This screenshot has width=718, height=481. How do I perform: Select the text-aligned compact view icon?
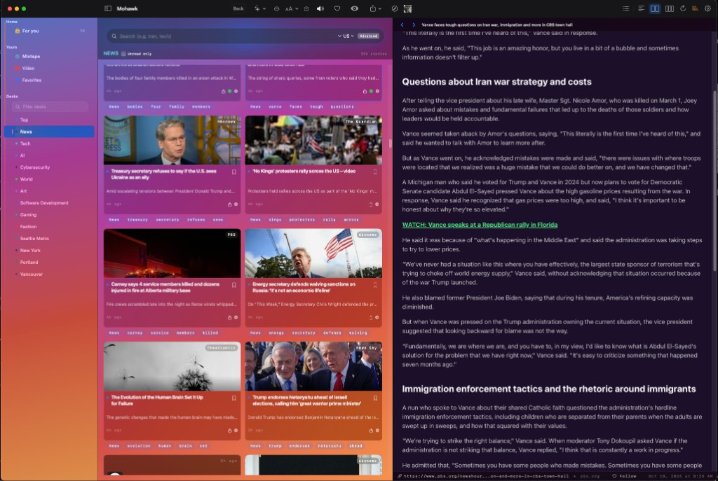(x=641, y=8)
